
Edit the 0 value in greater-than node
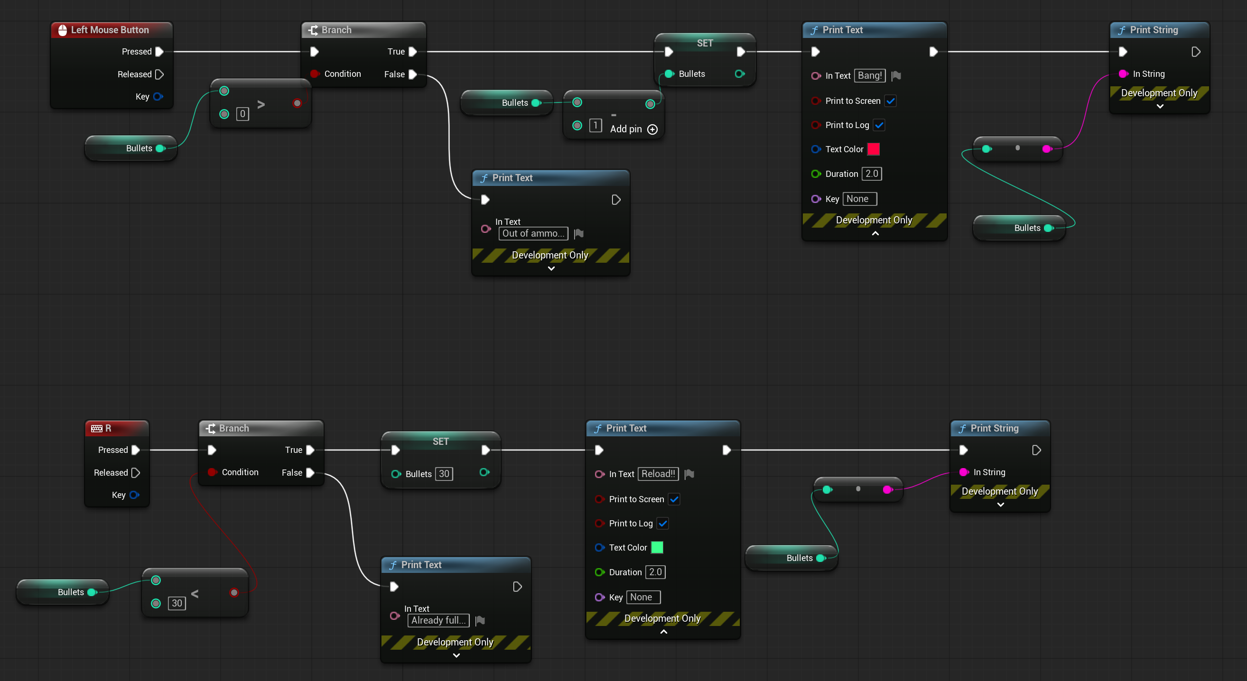tap(242, 114)
